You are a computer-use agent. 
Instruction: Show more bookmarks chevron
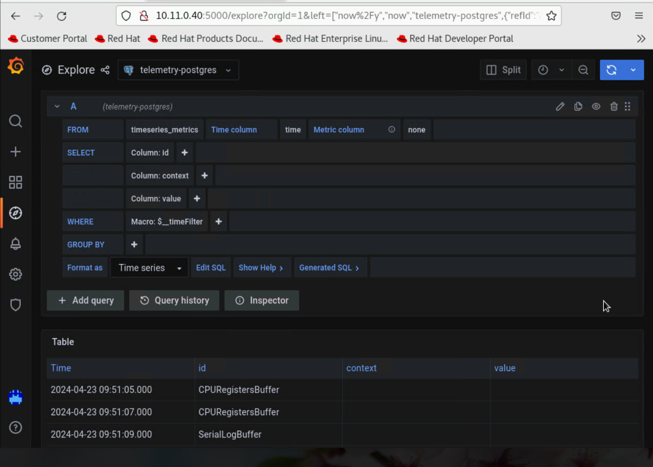tap(641, 39)
